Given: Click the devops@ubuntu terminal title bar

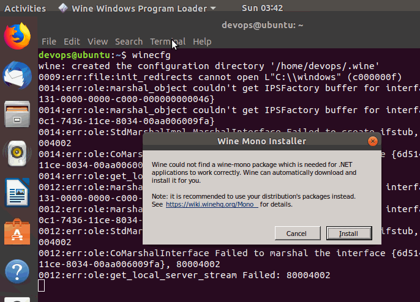Looking at the screenshot, I should (263, 25).
